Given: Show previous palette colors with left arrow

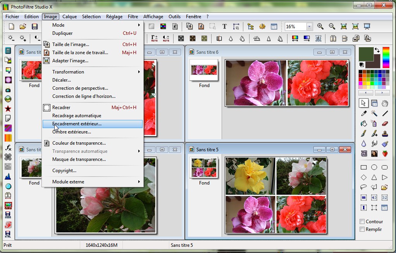Looking at the screenshot, I should (366, 92).
